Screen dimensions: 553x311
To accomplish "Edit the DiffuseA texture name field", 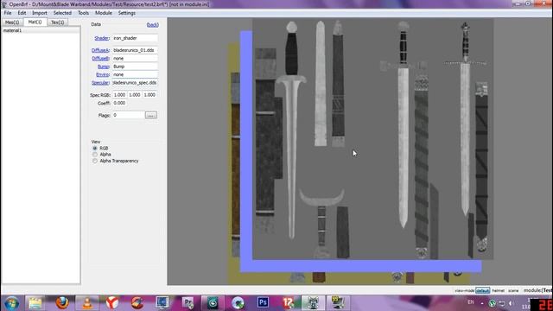I will tap(135, 50).
